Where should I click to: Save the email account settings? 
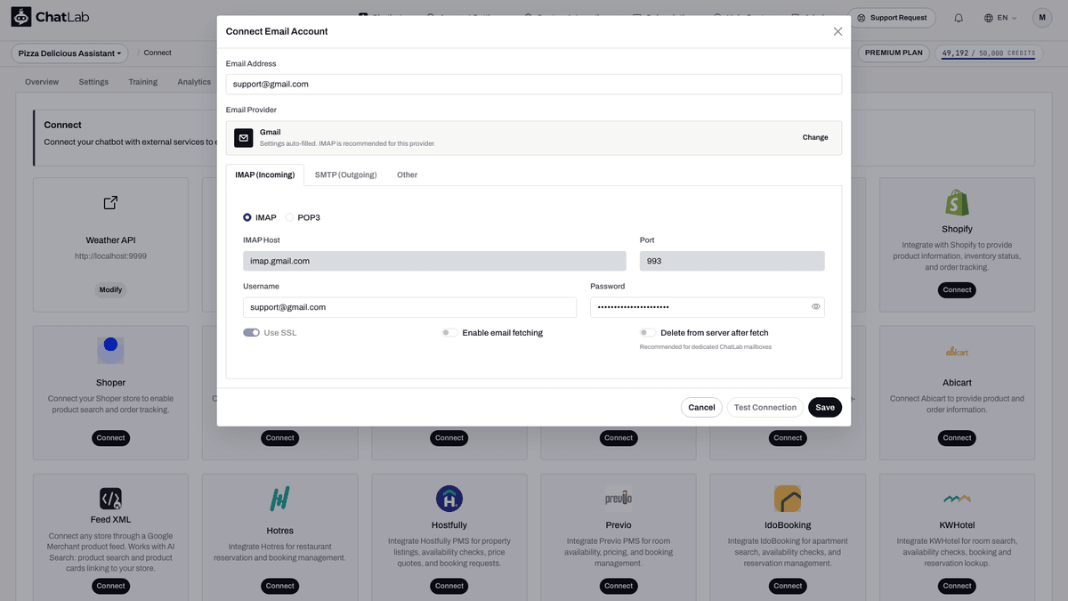[x=825, y=407]
